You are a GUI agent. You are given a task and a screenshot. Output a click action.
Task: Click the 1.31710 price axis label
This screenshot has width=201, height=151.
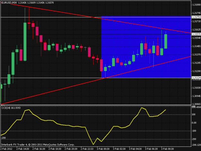pyautogui.click(x=196, y=21)
